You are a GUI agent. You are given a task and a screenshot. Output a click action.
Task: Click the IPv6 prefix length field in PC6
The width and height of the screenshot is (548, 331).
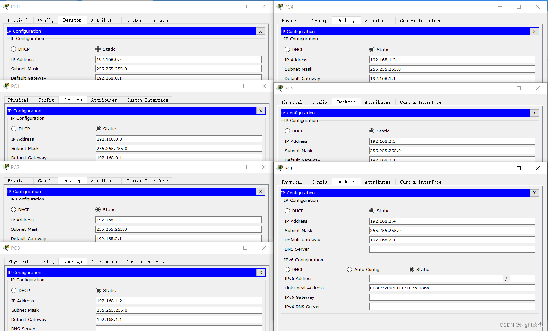(x=523, y=278)
